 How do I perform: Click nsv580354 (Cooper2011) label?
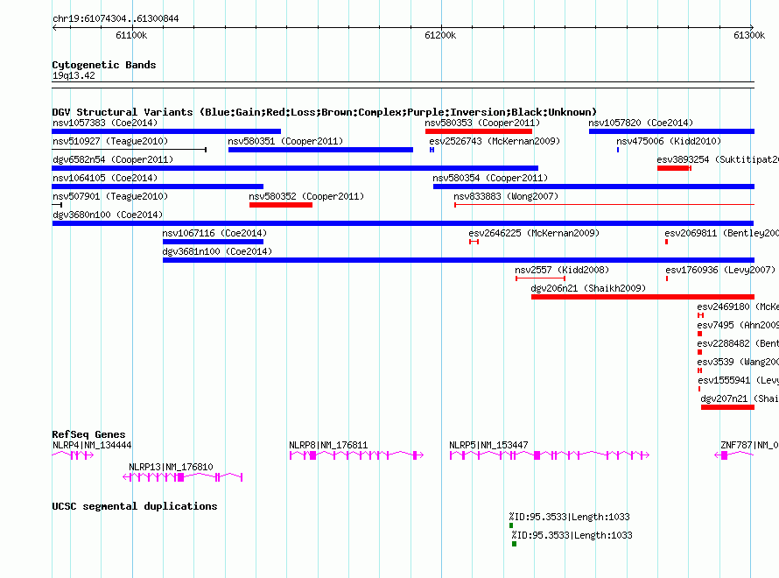[490, 178]
